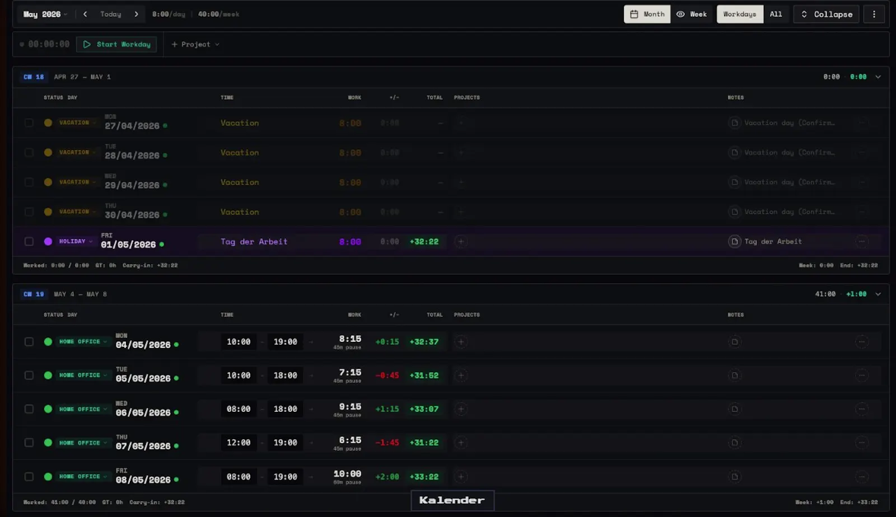
Task: Open note icon for 05/05/2026
Action: tap(734, 375)
